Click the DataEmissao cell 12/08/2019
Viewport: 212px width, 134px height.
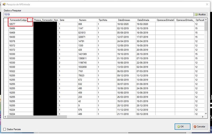(x=126, y=45)
